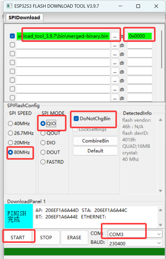Select QOUT SPI mode
The width and height of the screenshot is (166, 259).
50,133
